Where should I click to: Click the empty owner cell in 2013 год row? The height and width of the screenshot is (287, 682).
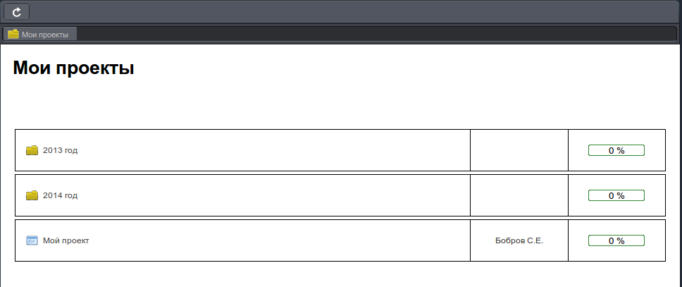(x=519, y=150)
